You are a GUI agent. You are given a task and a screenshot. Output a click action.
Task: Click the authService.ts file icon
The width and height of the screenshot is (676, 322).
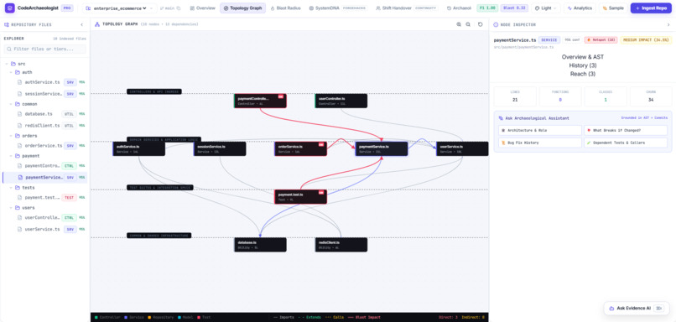pyautogui.click(x=19, y=82)
